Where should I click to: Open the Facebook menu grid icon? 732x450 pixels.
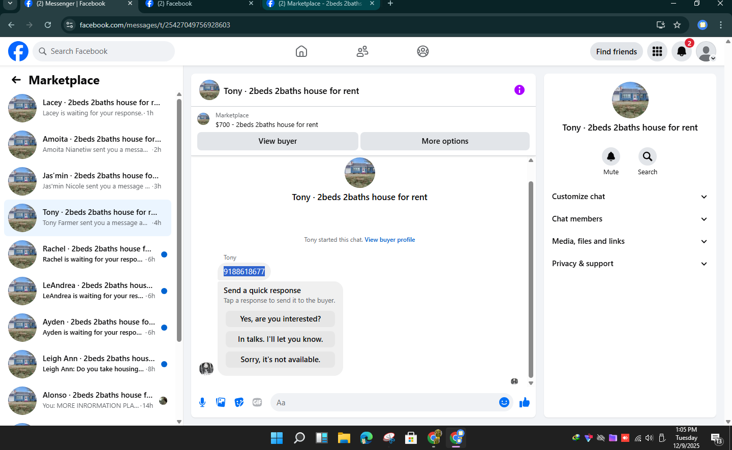[657, 51]
